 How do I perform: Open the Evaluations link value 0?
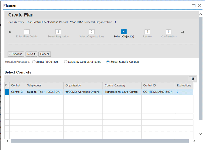(178, 92)
